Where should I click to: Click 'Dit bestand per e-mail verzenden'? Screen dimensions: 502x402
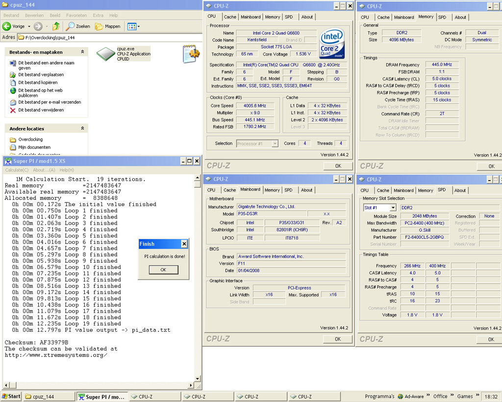pos(50,102)
